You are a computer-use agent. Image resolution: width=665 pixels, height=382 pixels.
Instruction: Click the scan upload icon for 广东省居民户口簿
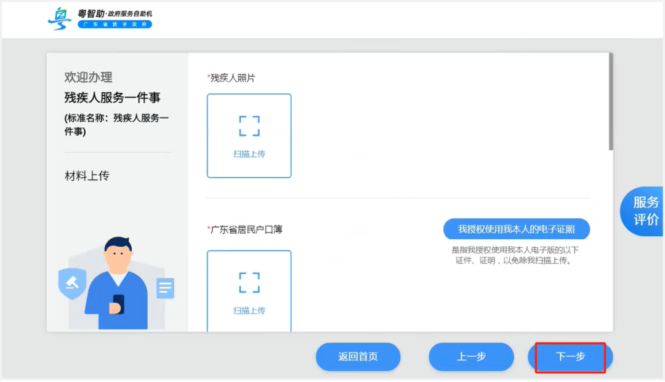coord(249,291)
